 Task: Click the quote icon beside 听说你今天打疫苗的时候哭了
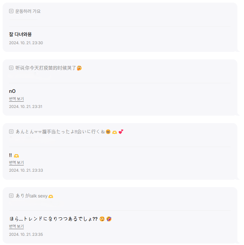click(x=11, y=68)
